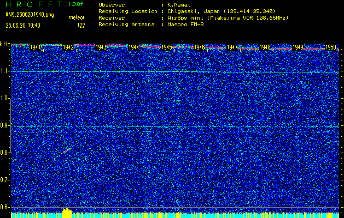
Task: Click the Receiver field label
Action: click(x=112, y=18)
